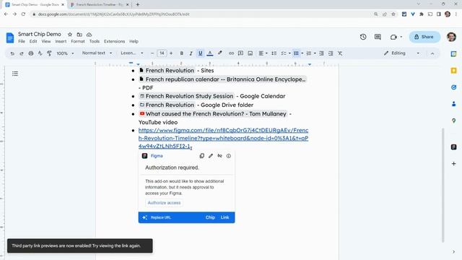The width and height of the screenshot is (462, 260).
Task: Click the Add comment toolbar icon
Action: pyautogui.click(x=240, y=53)
